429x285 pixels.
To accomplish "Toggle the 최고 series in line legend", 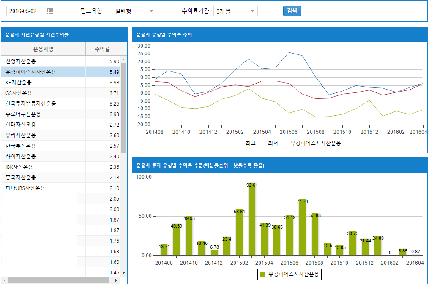I will (x=246, y=144).
